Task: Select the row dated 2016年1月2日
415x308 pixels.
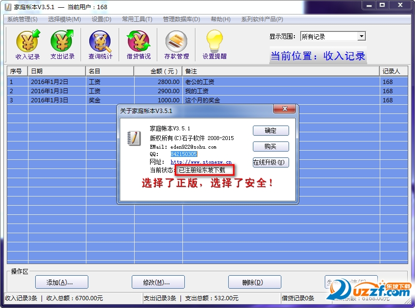Action: [x=207, y=82]
